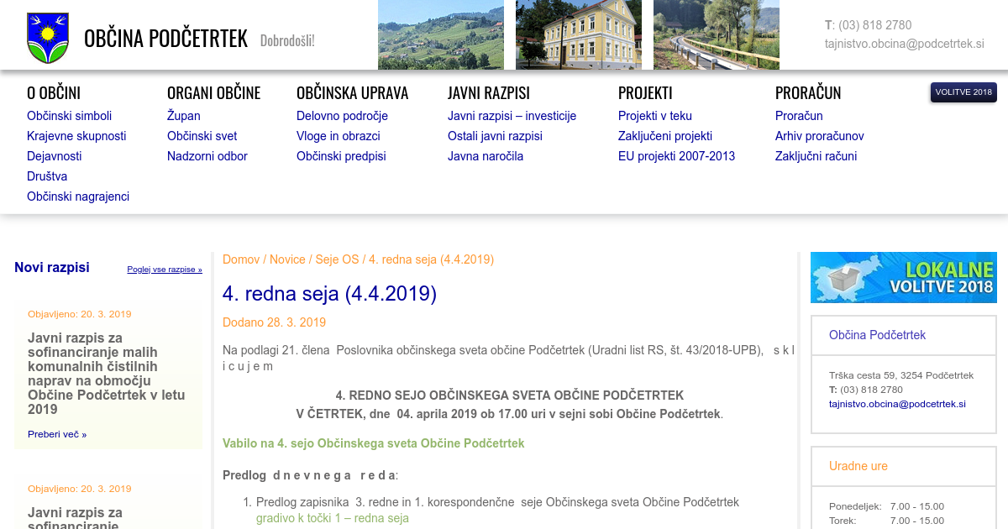Click the sidebar tajnistvo.obcina email address
The image size is (1008, 529).
click(896, 404)
